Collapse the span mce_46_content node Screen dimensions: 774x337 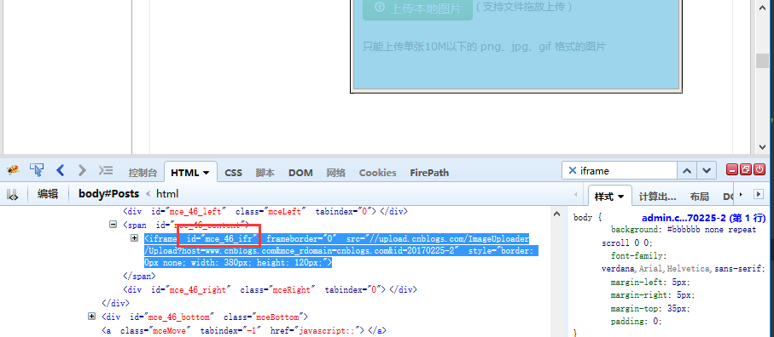tap(113, 225)
